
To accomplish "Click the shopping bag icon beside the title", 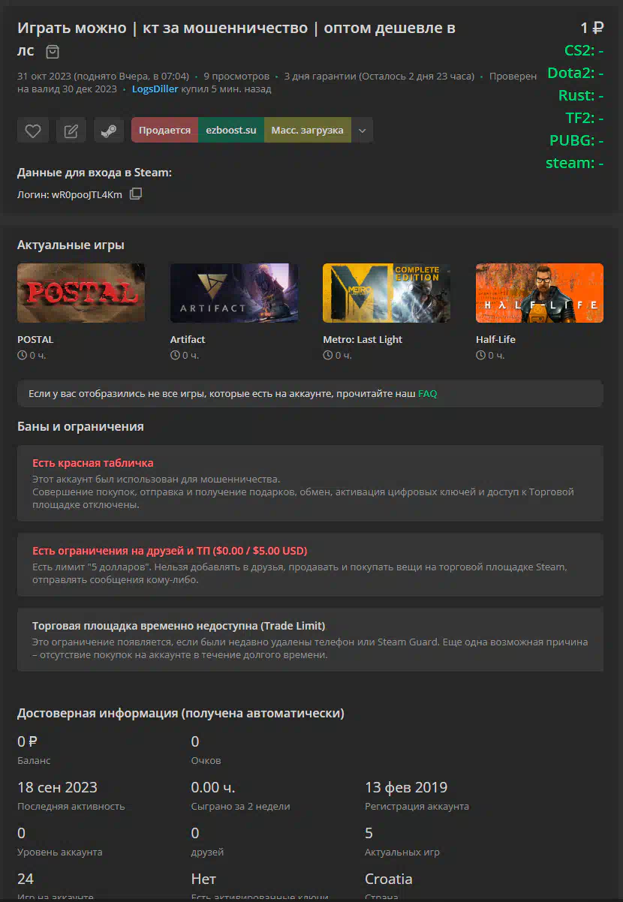I will (53, 52).
